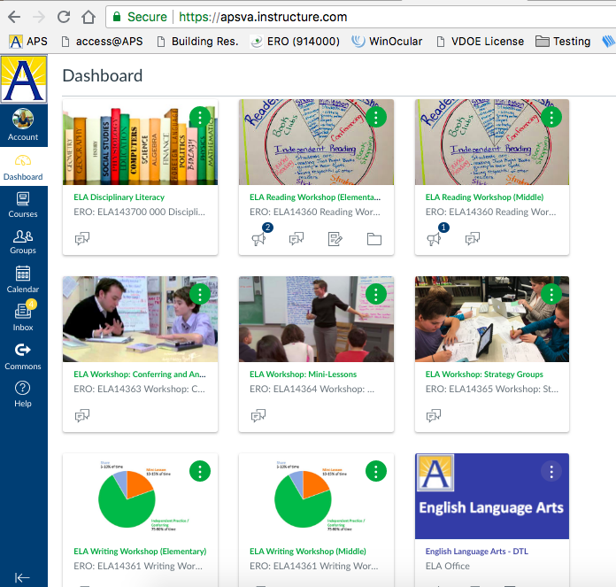616x587 pixels.
Task: Open the Testing bookmarks folder
Action: [x=563, y=42]
